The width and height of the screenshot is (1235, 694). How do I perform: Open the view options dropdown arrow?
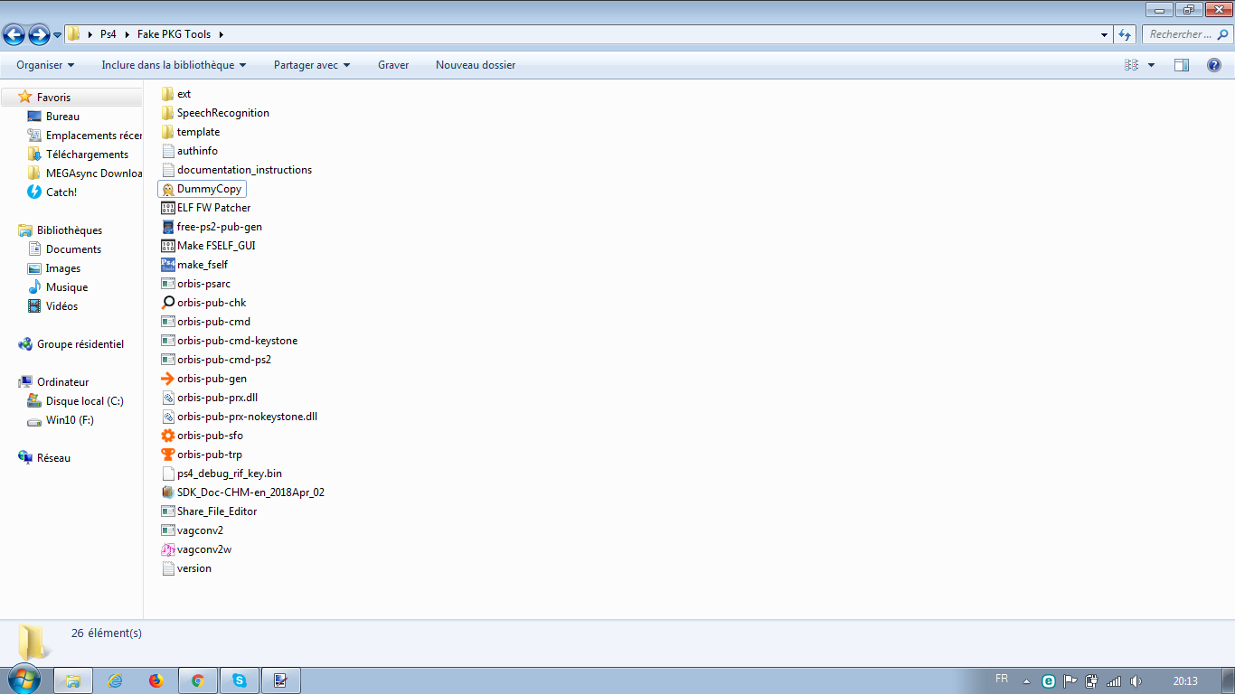point(1151,65)
